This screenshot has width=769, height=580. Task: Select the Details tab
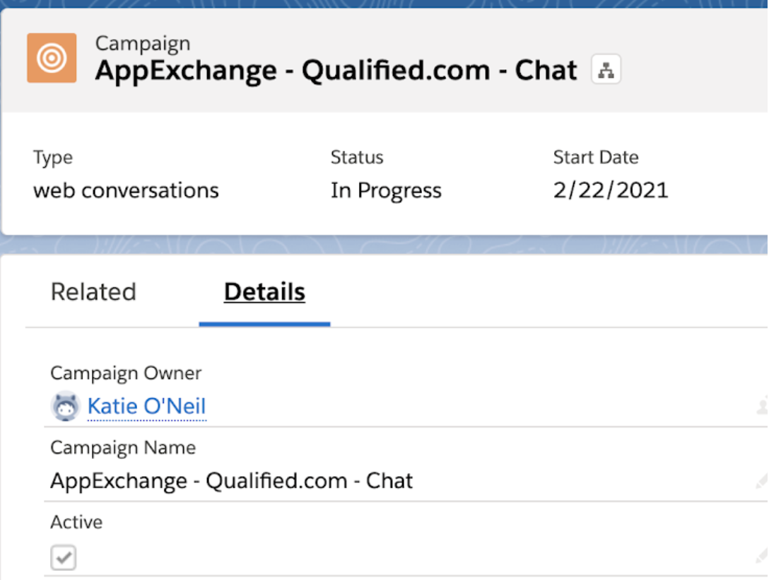264,292
